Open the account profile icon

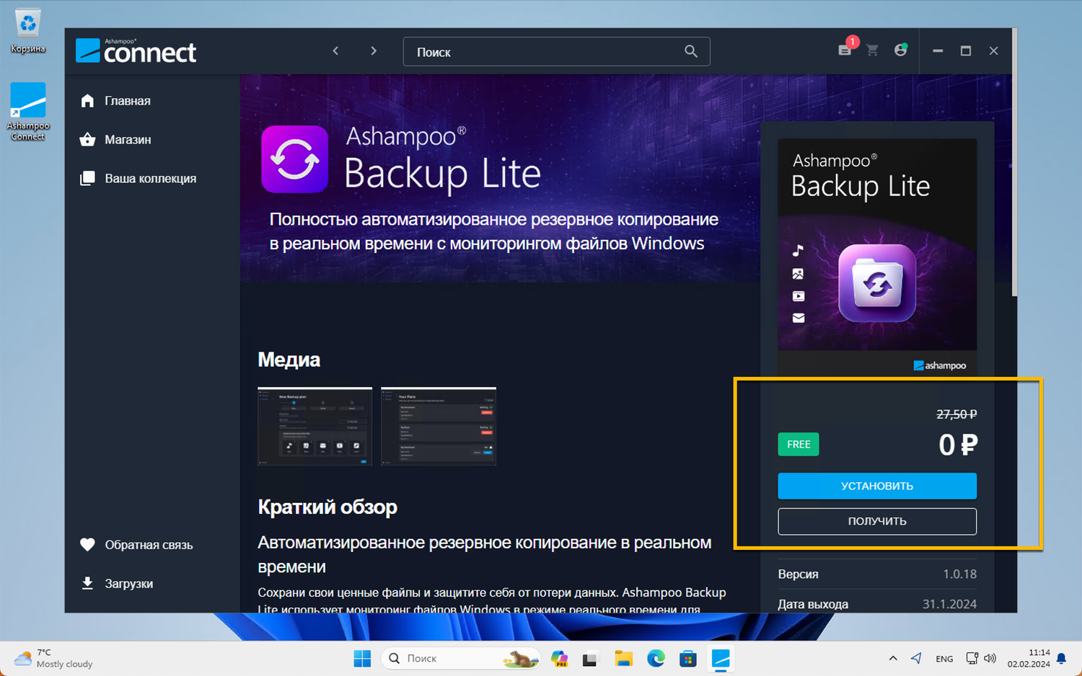coord(900,50)
